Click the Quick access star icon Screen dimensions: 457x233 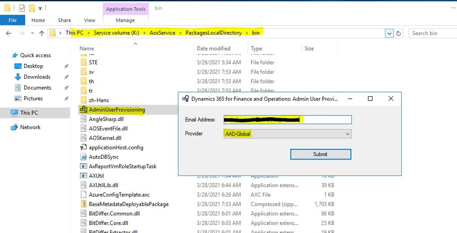[15, 55]
